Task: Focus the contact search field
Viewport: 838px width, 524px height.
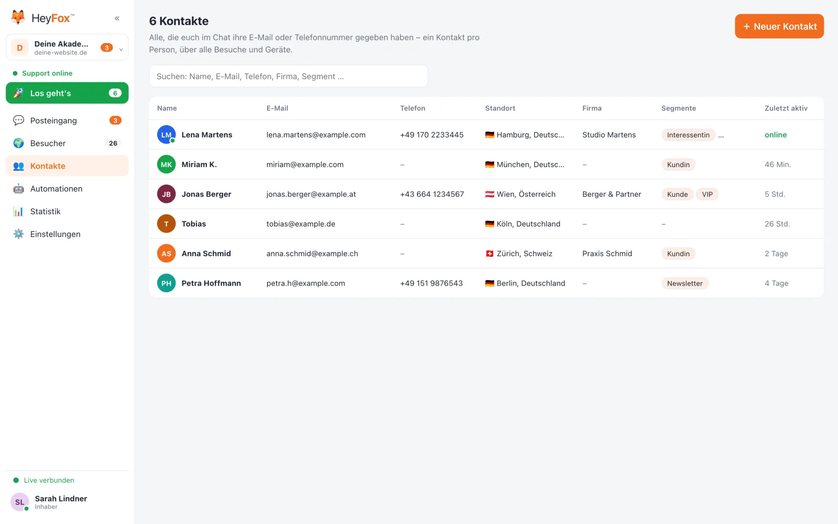Action: click(x=289, y=77)
